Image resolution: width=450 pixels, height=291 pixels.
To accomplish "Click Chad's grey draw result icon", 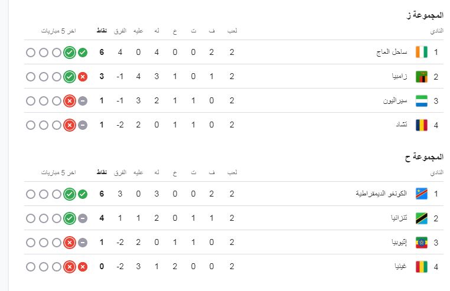I will tap(83, 125).
